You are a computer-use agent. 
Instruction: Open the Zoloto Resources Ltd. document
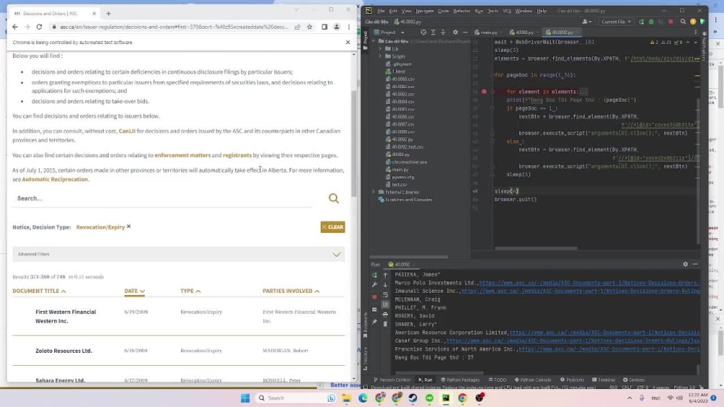click(64, 351)
